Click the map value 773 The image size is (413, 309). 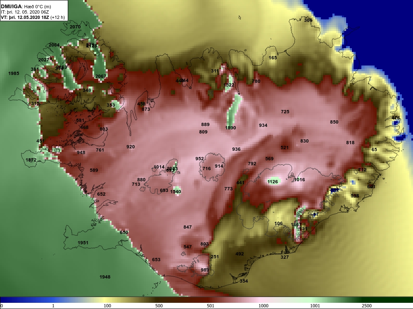pyautogui.click(x=229, y=189)
